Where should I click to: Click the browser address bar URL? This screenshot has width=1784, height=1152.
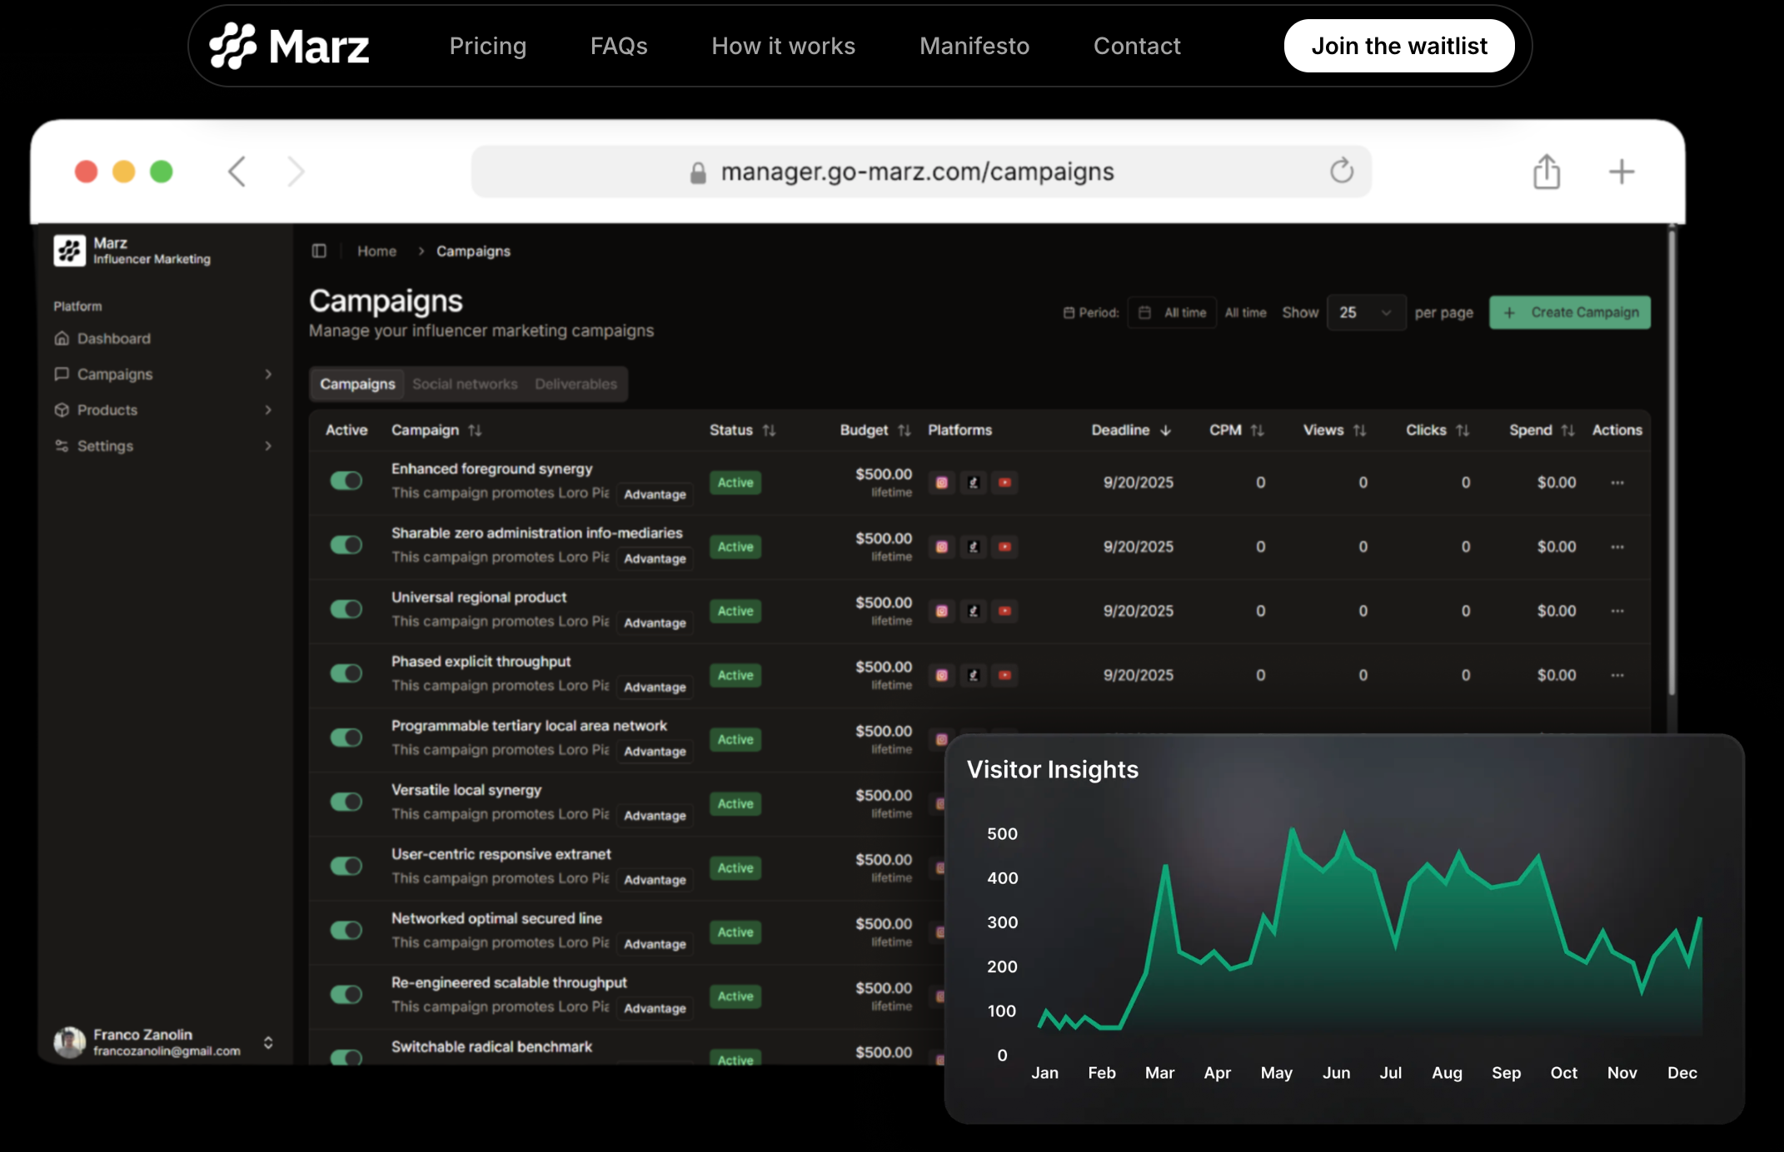pyautogui.click(x=917, y=171)
